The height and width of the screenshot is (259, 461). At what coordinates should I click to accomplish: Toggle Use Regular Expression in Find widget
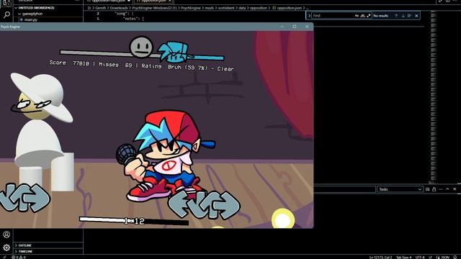(x=368, y=16)
